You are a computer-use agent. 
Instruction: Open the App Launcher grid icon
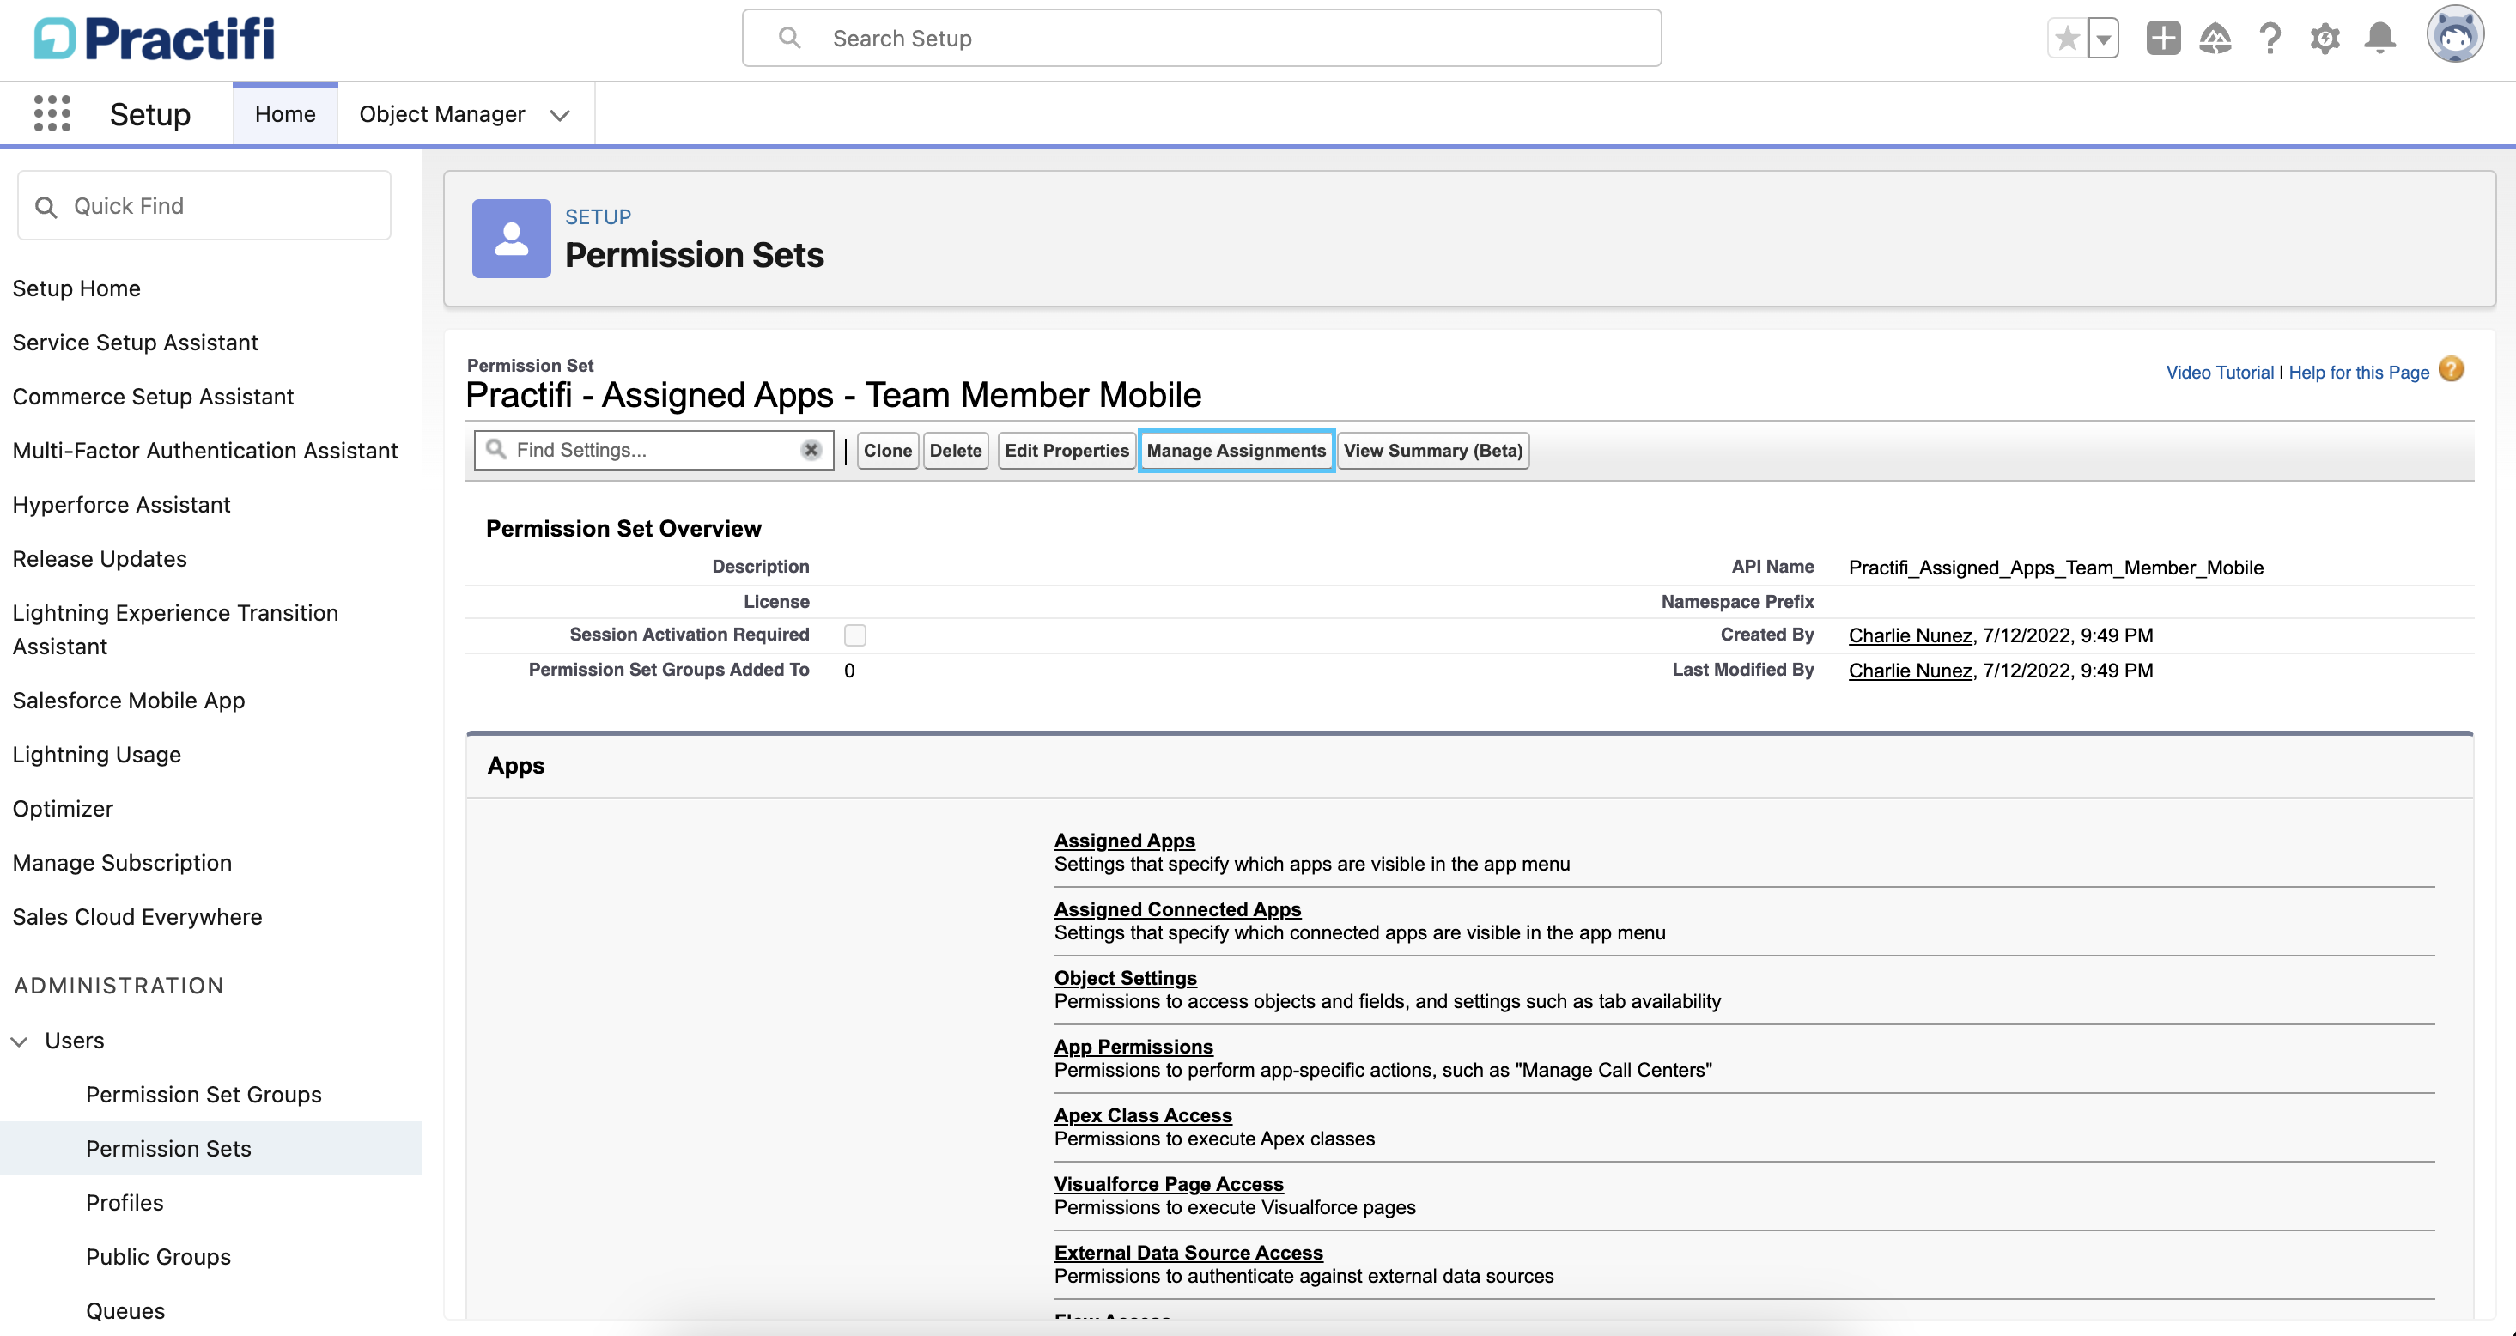(52, 113)
